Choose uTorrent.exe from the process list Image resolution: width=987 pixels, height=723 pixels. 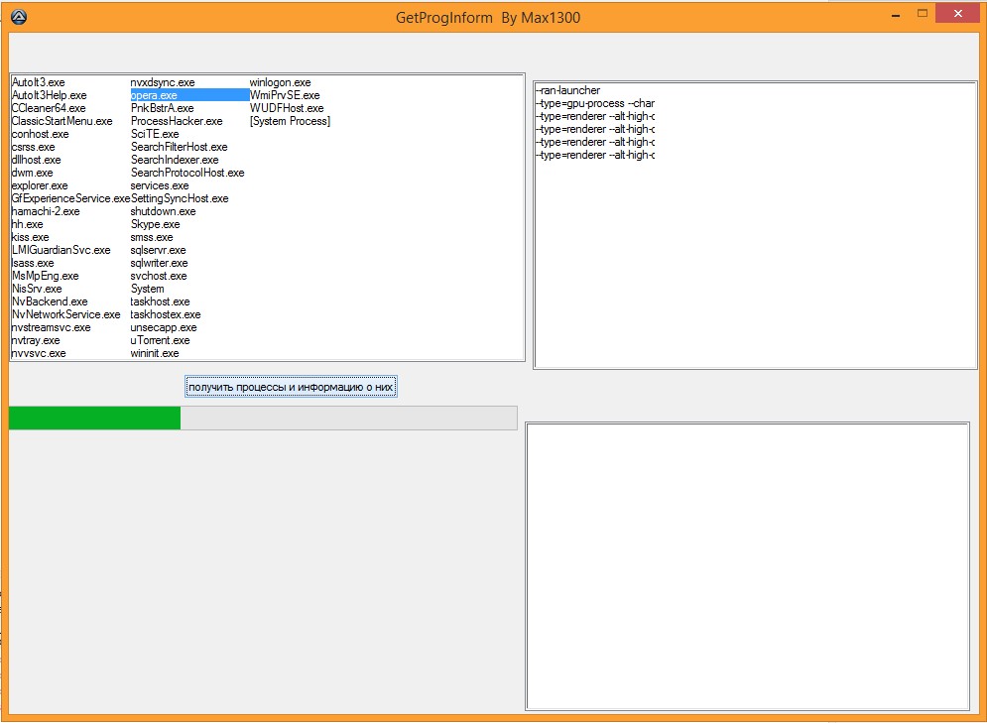click(x=160, y=340)
